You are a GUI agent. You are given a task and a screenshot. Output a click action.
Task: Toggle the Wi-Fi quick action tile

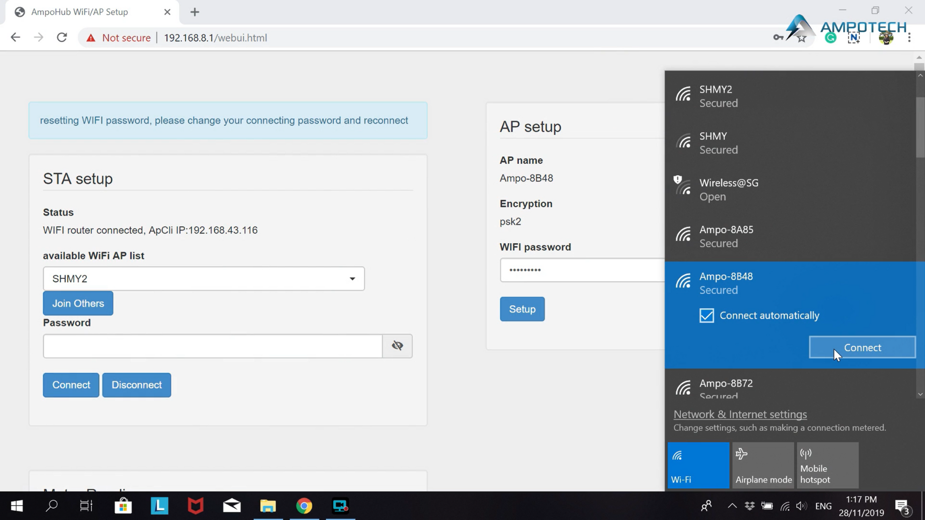coord(698,466)
